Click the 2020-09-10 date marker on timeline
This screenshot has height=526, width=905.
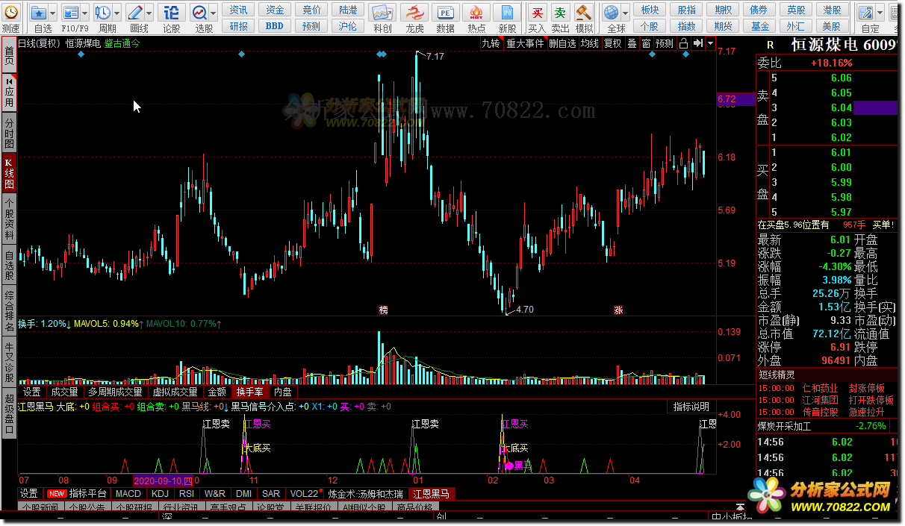[163, 481]
